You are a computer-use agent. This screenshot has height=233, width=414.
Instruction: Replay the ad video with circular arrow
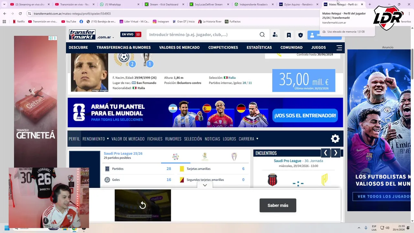[143, 205]
